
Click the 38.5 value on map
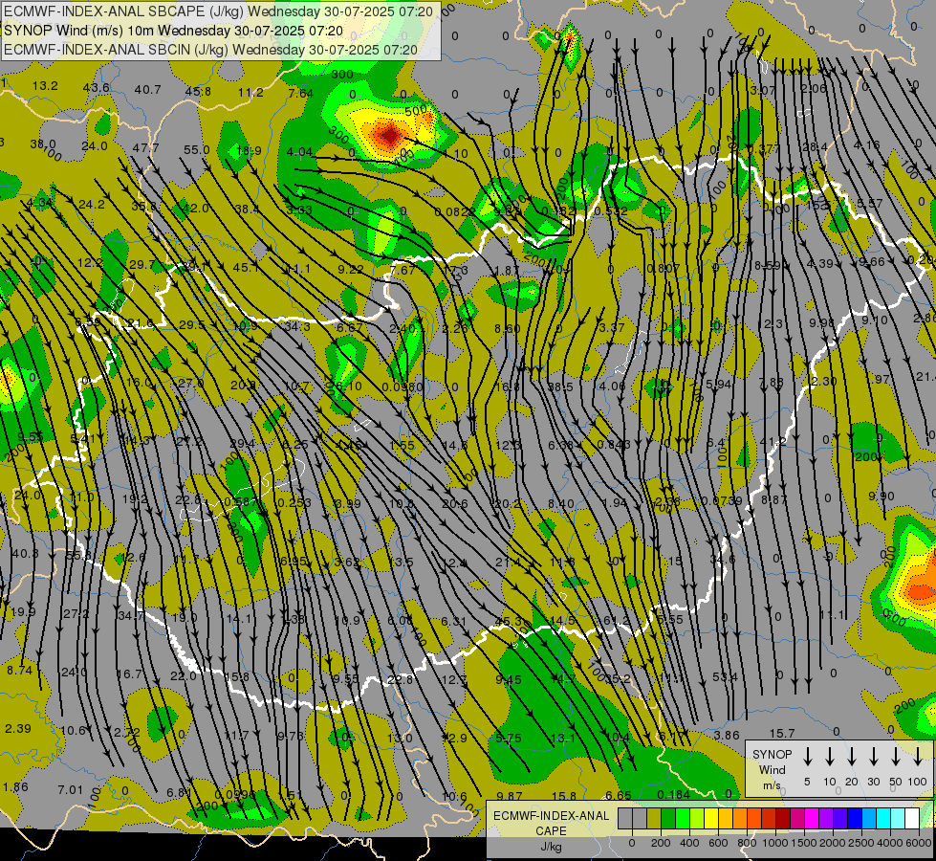click(560, 386)
